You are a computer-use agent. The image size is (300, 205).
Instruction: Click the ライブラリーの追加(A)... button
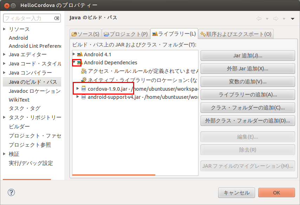click(248, 95)
